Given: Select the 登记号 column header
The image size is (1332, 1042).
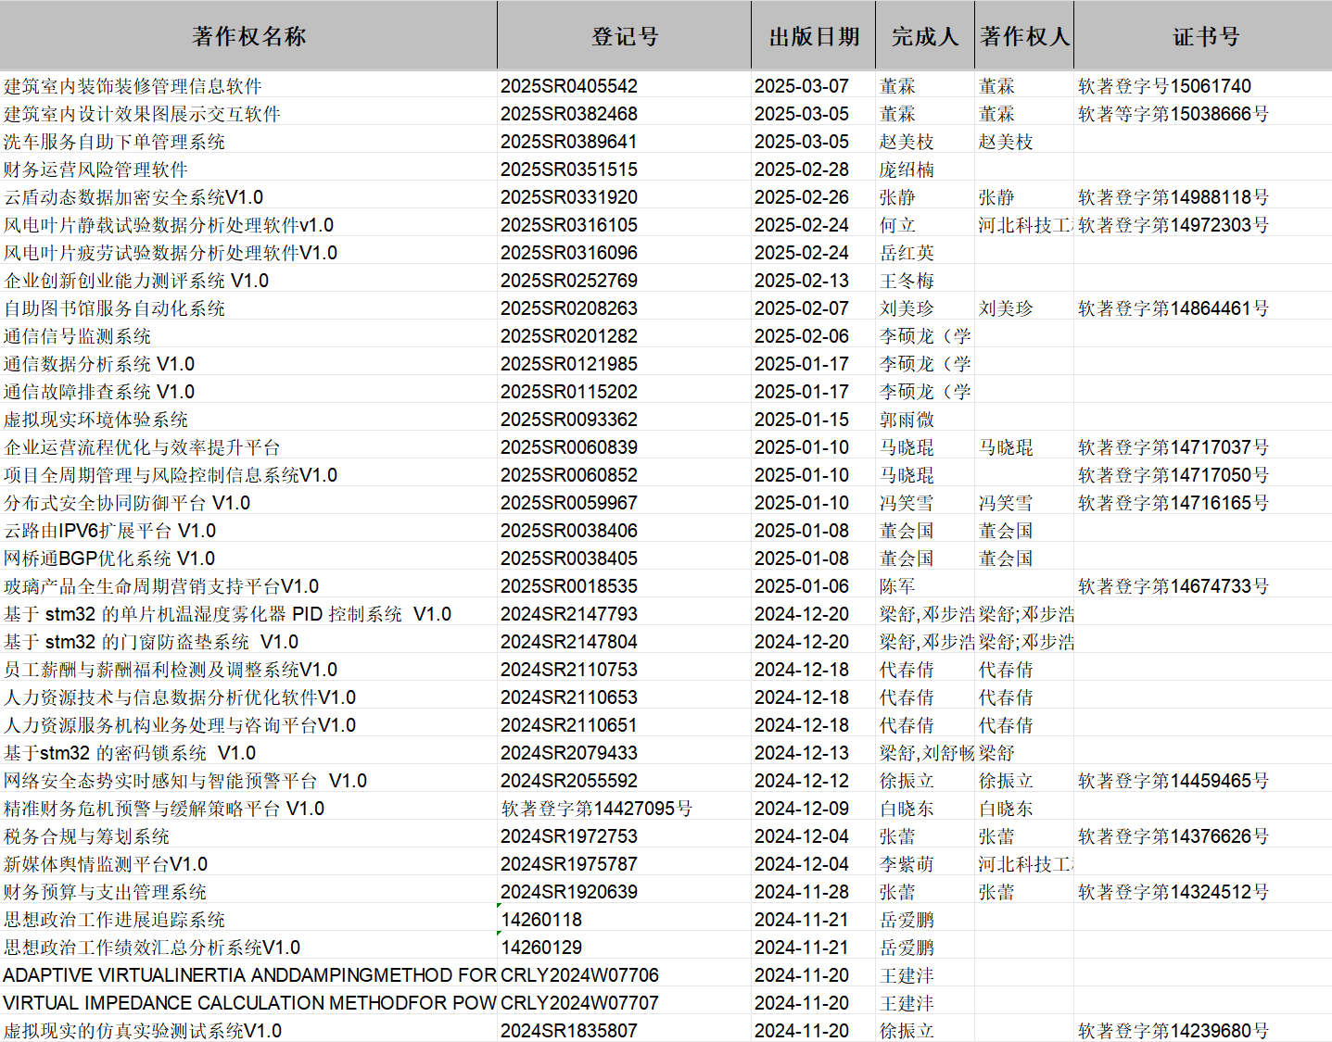Looking at the screenshot, I should pos(624,36).
